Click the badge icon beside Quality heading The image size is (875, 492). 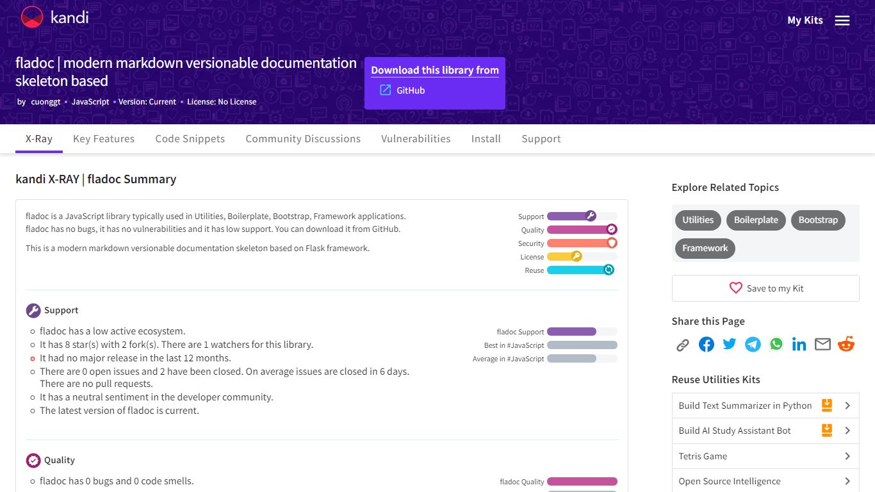point(33,461)
